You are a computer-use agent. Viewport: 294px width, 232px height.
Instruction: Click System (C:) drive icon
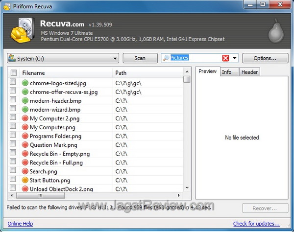tap(12, 58)
